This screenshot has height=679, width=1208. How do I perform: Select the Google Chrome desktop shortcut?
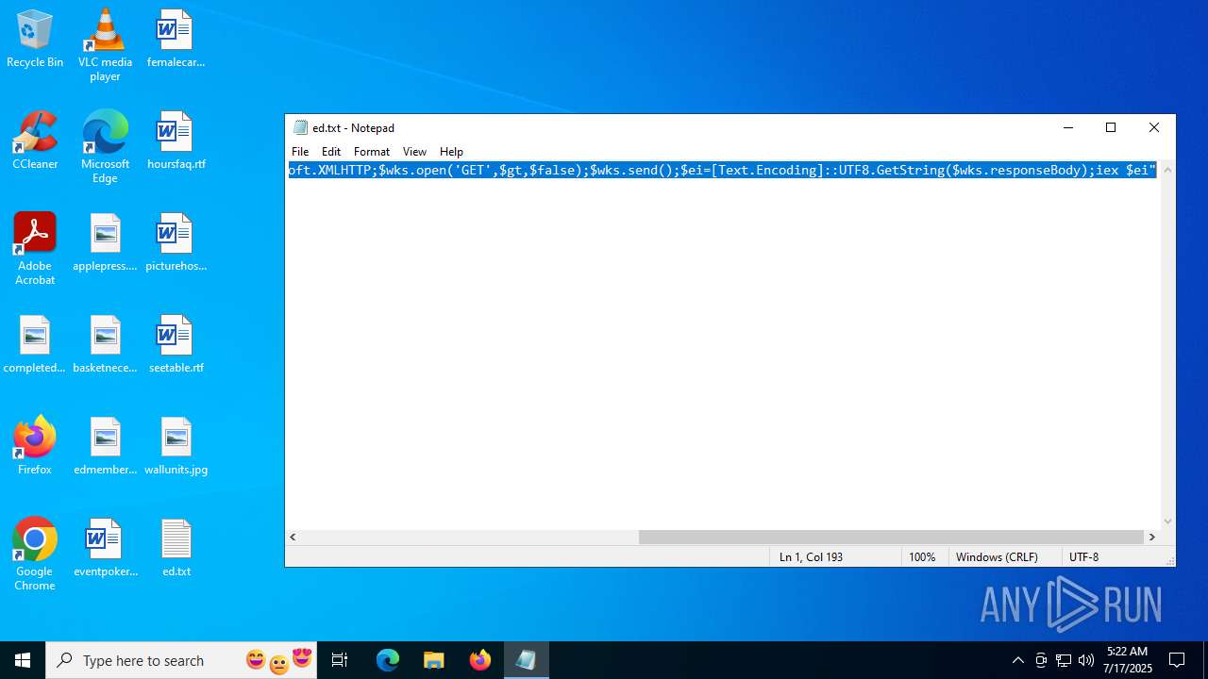pos(35,555)
